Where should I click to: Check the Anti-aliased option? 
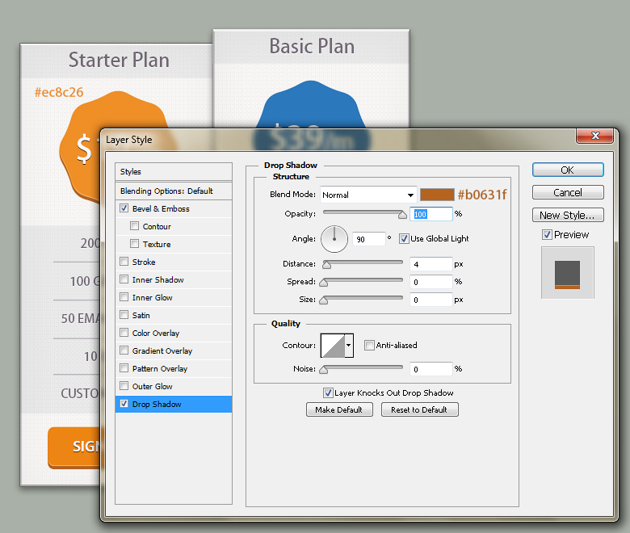coord(369,346)
